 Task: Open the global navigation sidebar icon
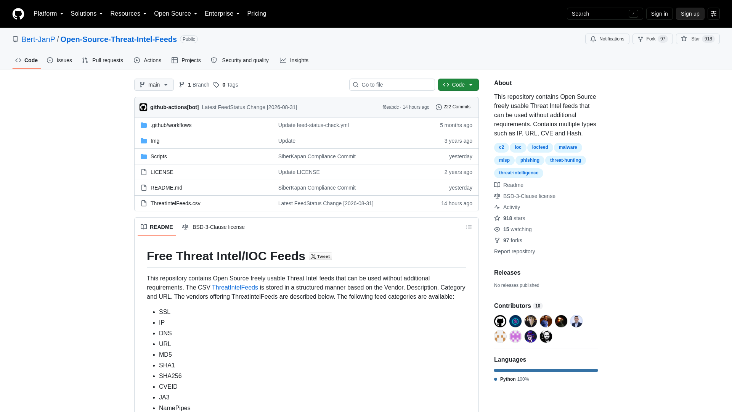(714, 14)
